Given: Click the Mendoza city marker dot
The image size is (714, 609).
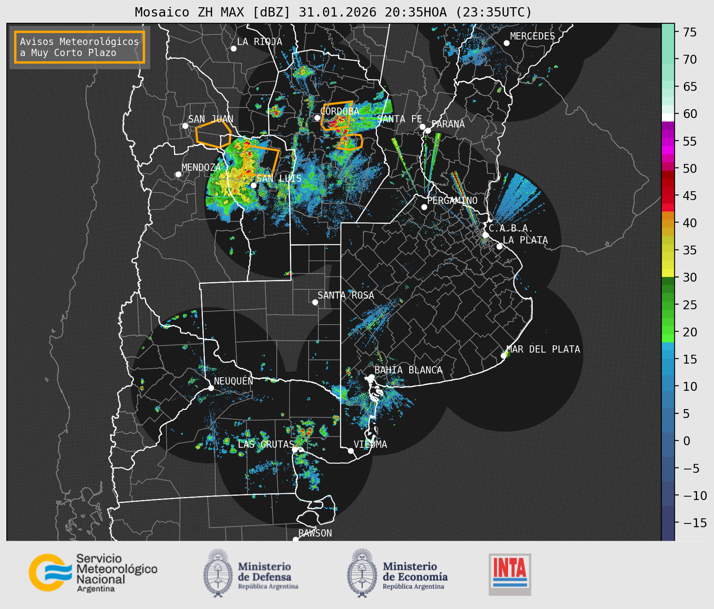Looking at the screenshot, I should coord(178,174).
